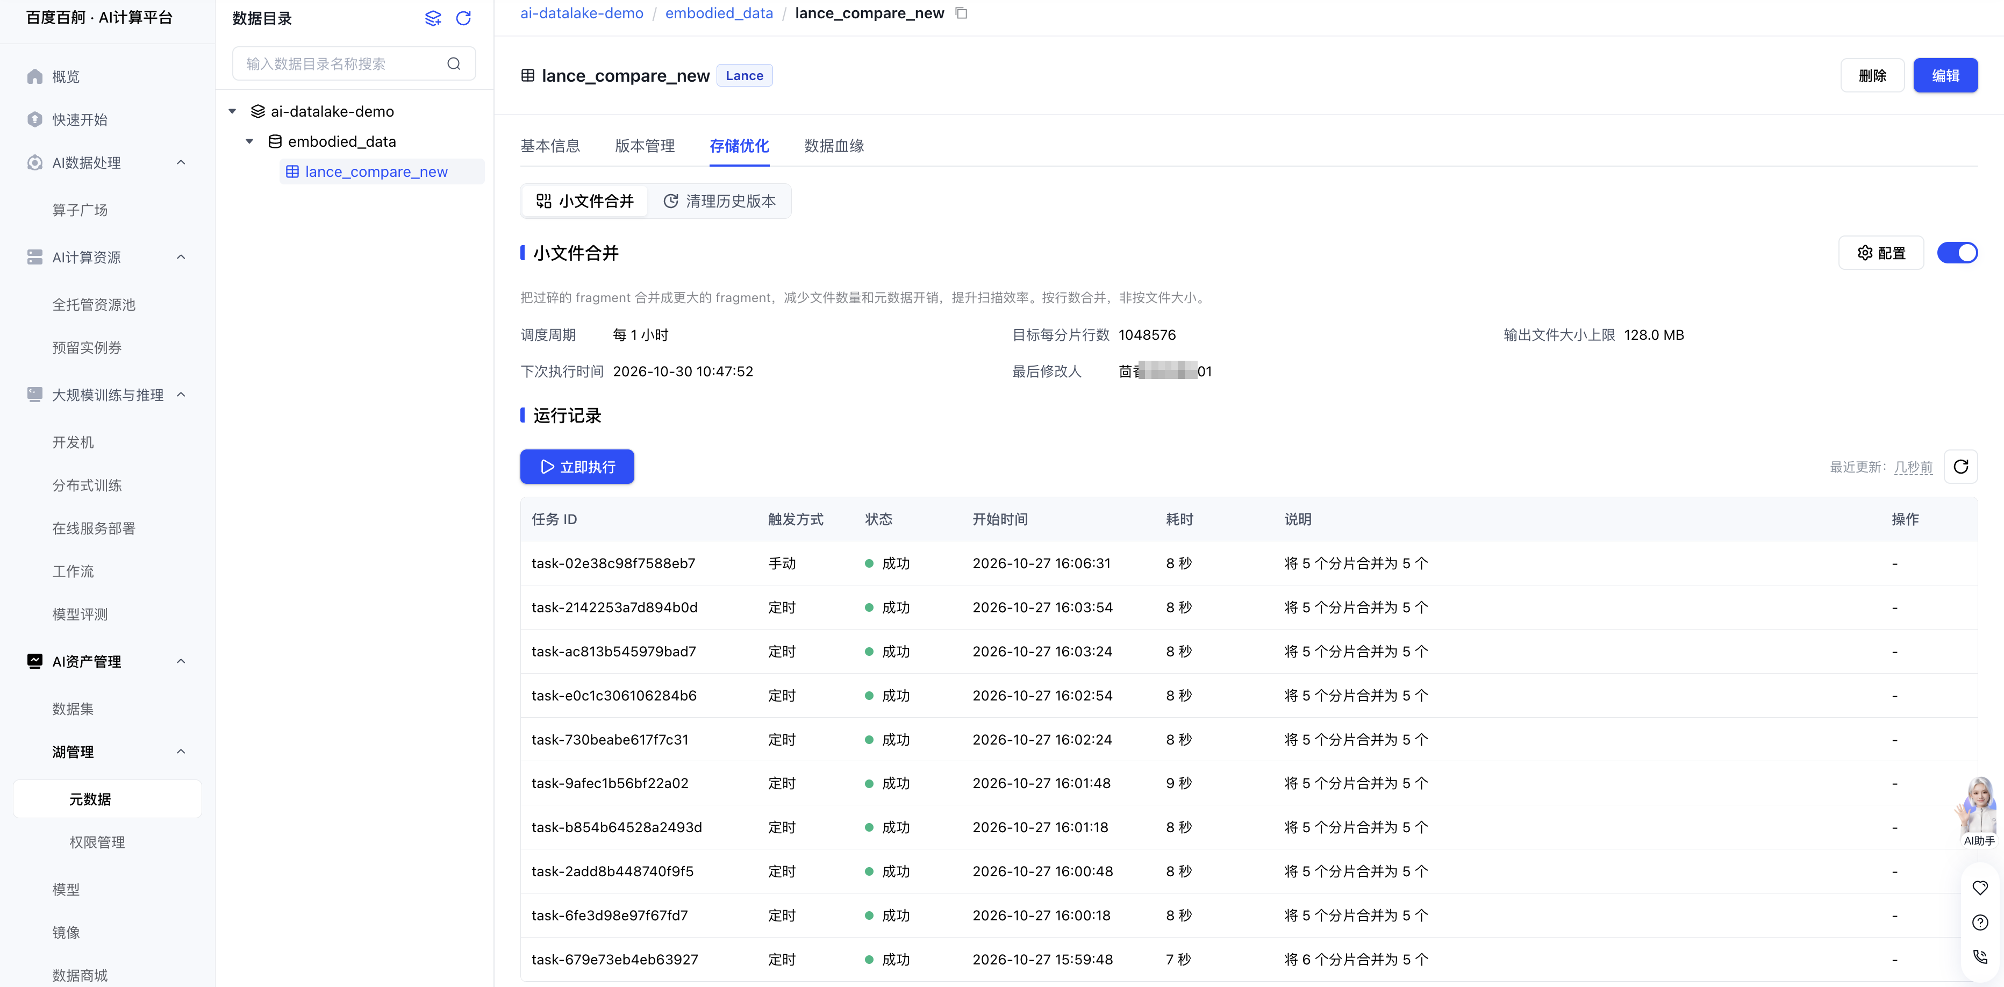2004x987 pixels.
Task: Focus the 输入数据目录名称搜索 field
Action: click(354, 64)
